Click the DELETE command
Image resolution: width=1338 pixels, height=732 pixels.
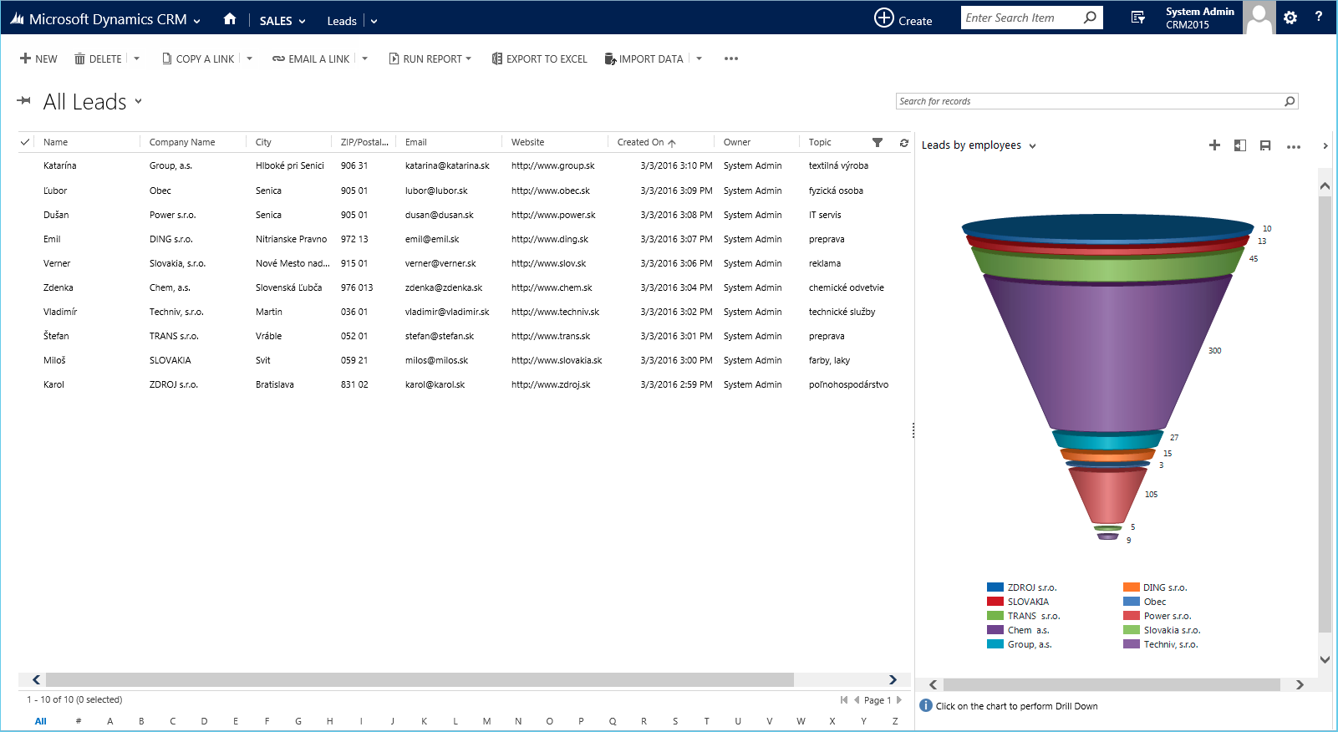coord(98,58)
